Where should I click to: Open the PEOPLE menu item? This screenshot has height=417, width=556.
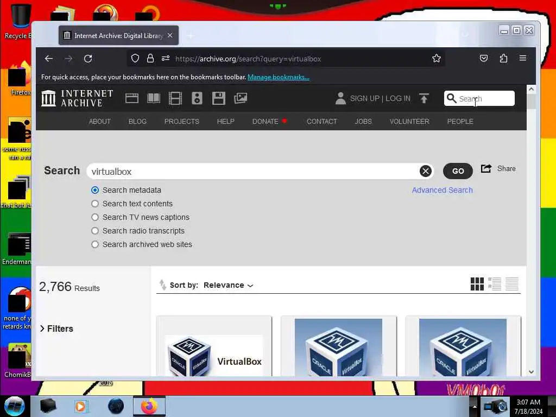point(460,121)
